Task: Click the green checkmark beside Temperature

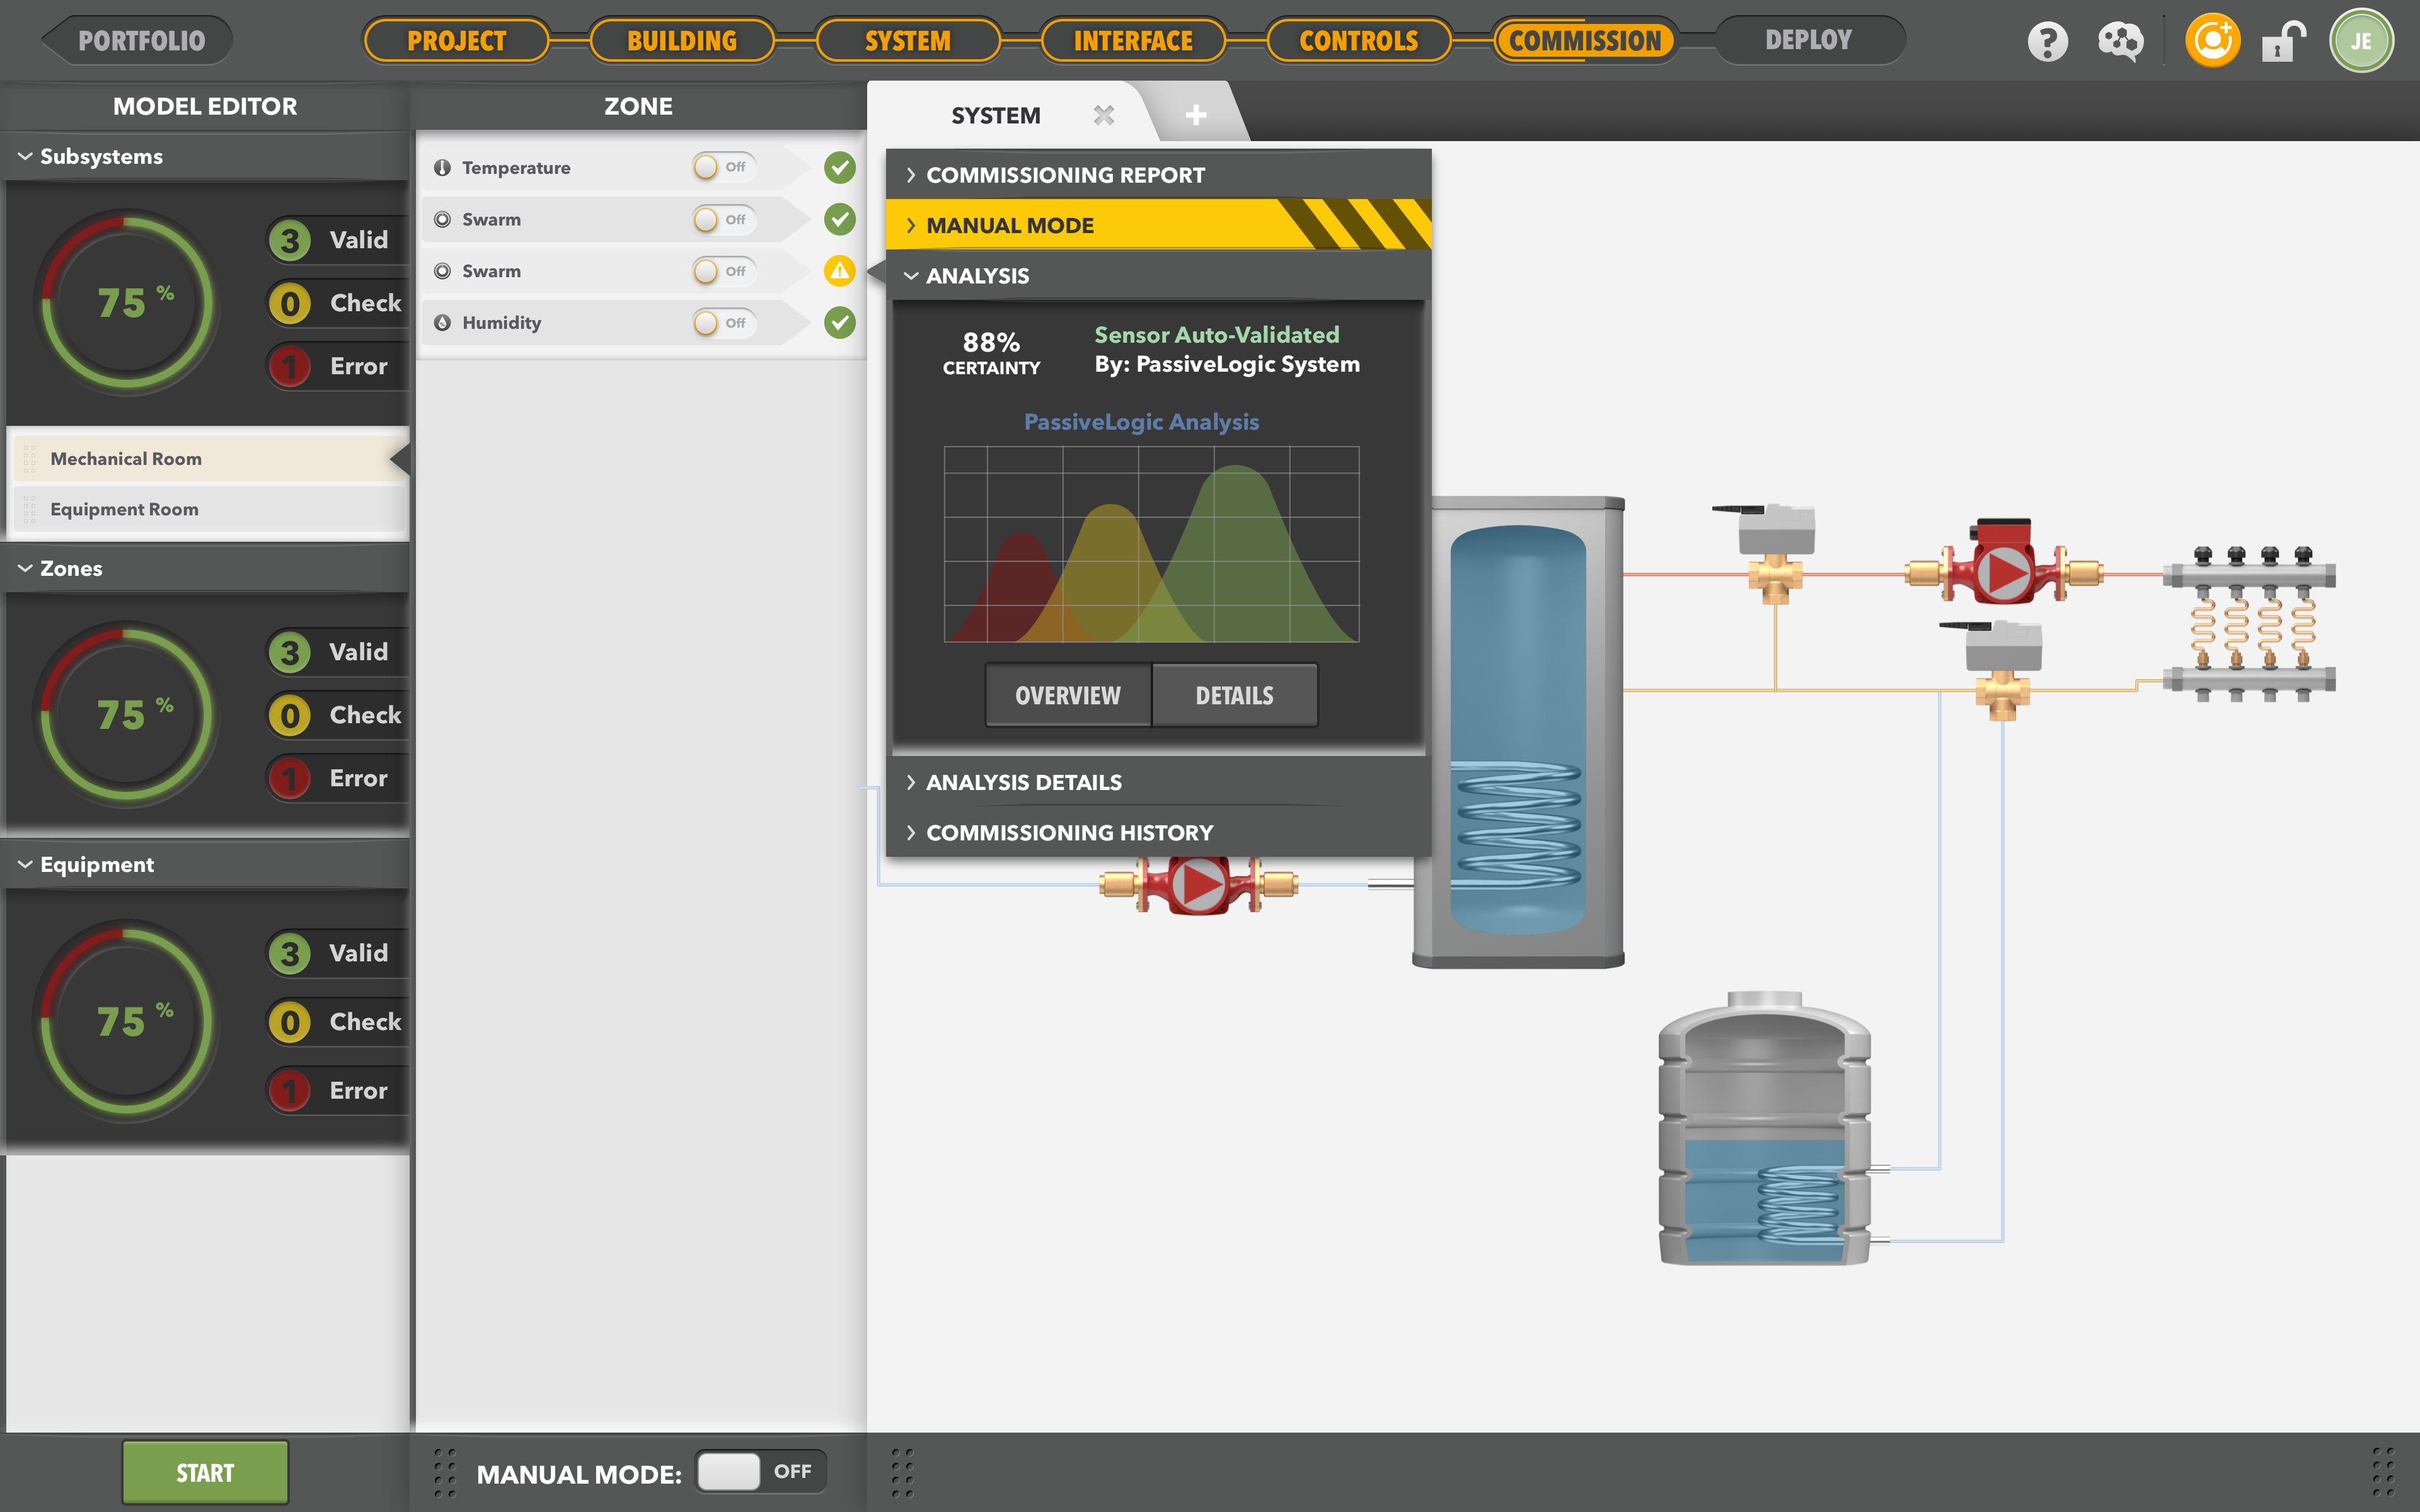Action: 839,167
